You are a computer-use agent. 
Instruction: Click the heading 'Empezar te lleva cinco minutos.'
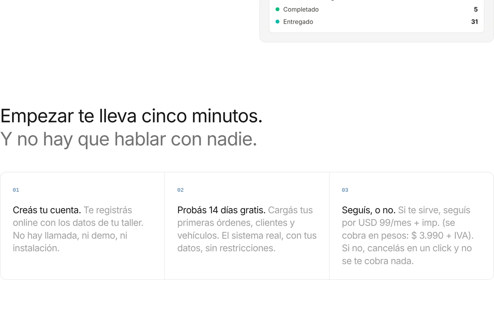click(x=131, y=116)
